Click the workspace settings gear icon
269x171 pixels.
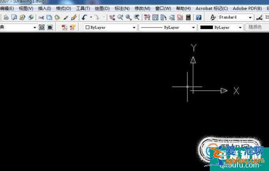click(41, 28)
